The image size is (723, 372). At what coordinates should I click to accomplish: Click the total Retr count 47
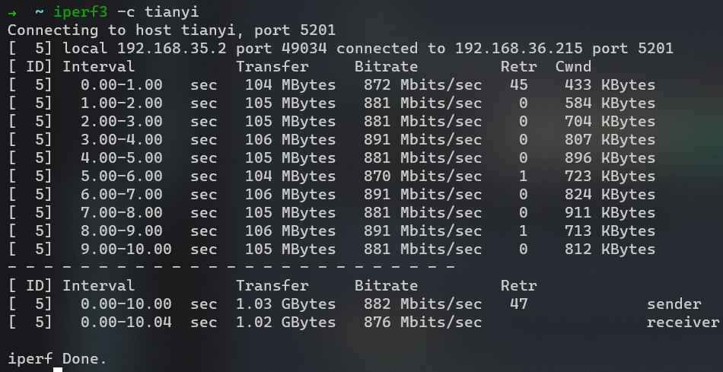click(518, 304)
